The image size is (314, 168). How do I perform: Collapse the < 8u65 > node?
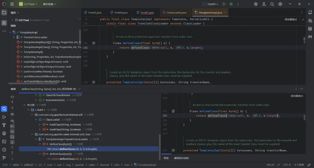coord(28,110)
